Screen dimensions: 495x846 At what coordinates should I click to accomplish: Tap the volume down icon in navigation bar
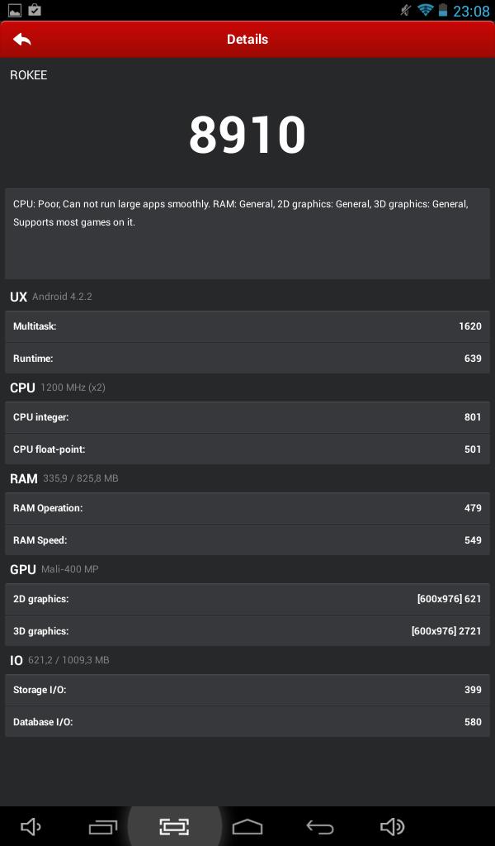click(x=31, y=826)
